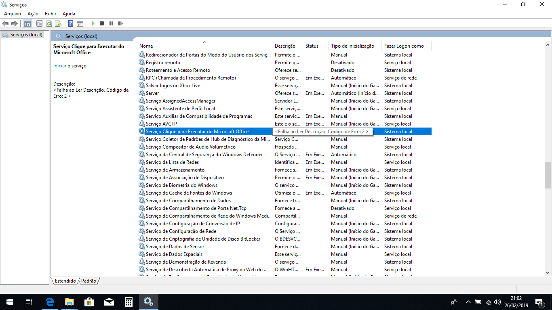Open the Ação menu
Screen dimensions: 552x310
click(x=33, y=14)
